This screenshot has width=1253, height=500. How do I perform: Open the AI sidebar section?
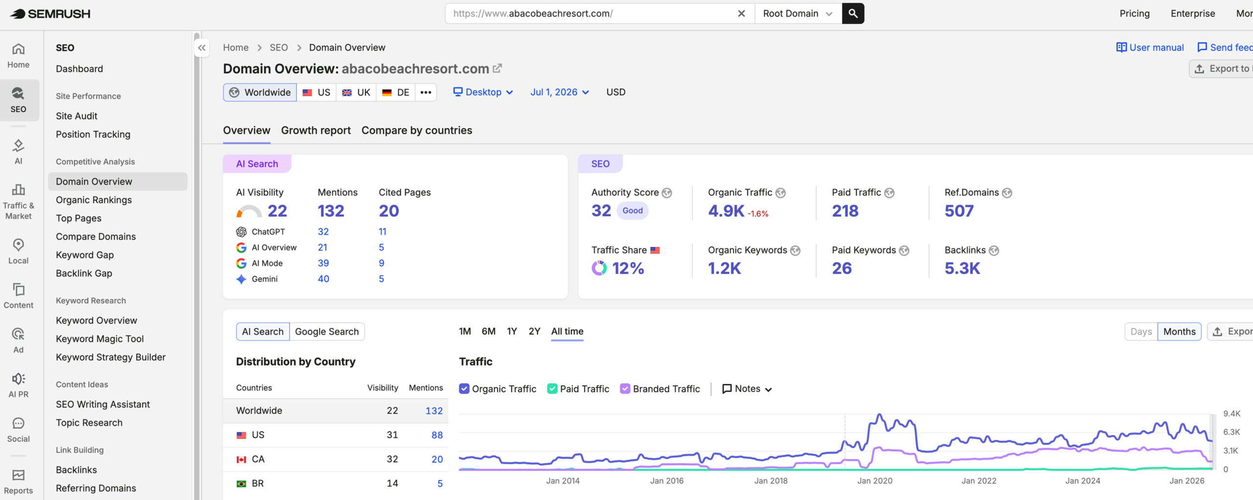pyautogui.click(x=19, y=152)
